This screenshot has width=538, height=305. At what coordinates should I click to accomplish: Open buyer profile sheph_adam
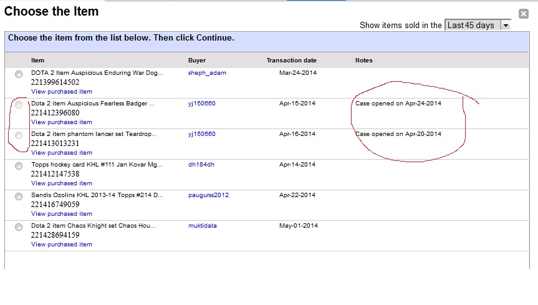click(x=207, y=73)
